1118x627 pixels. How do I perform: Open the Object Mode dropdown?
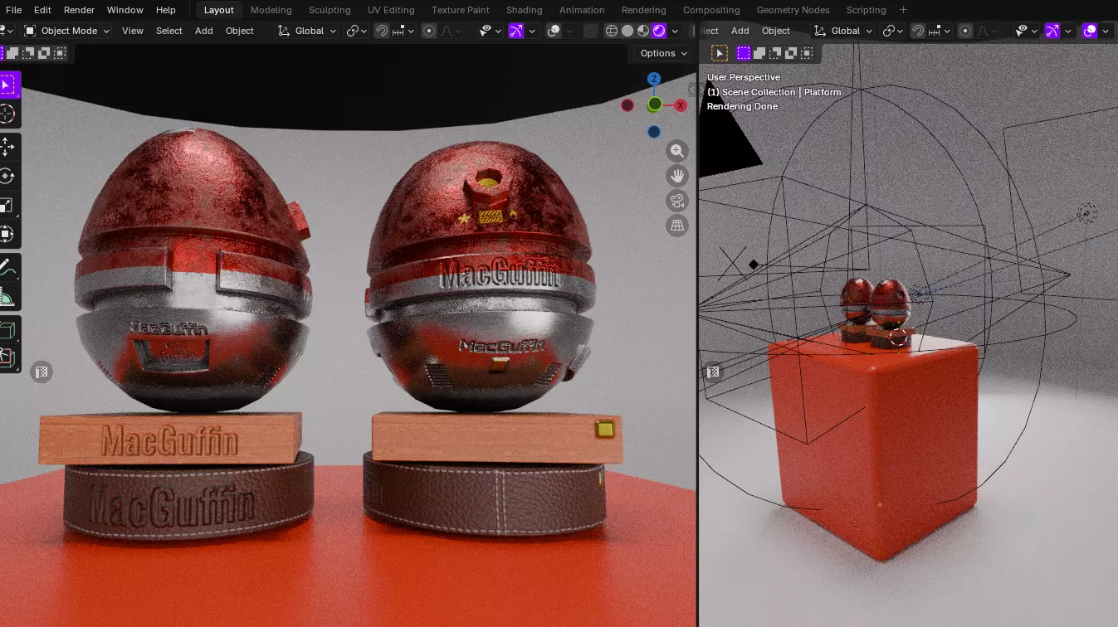tap(66, 31)
